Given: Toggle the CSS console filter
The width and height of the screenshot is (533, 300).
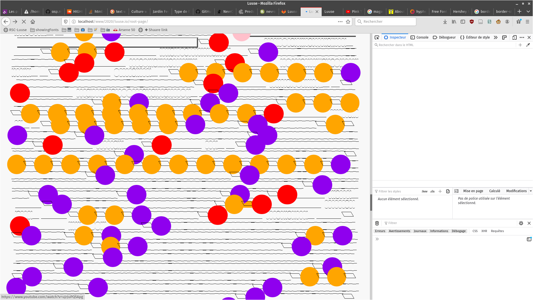Looking at the screenshot, I should click(x=475, y=231).
